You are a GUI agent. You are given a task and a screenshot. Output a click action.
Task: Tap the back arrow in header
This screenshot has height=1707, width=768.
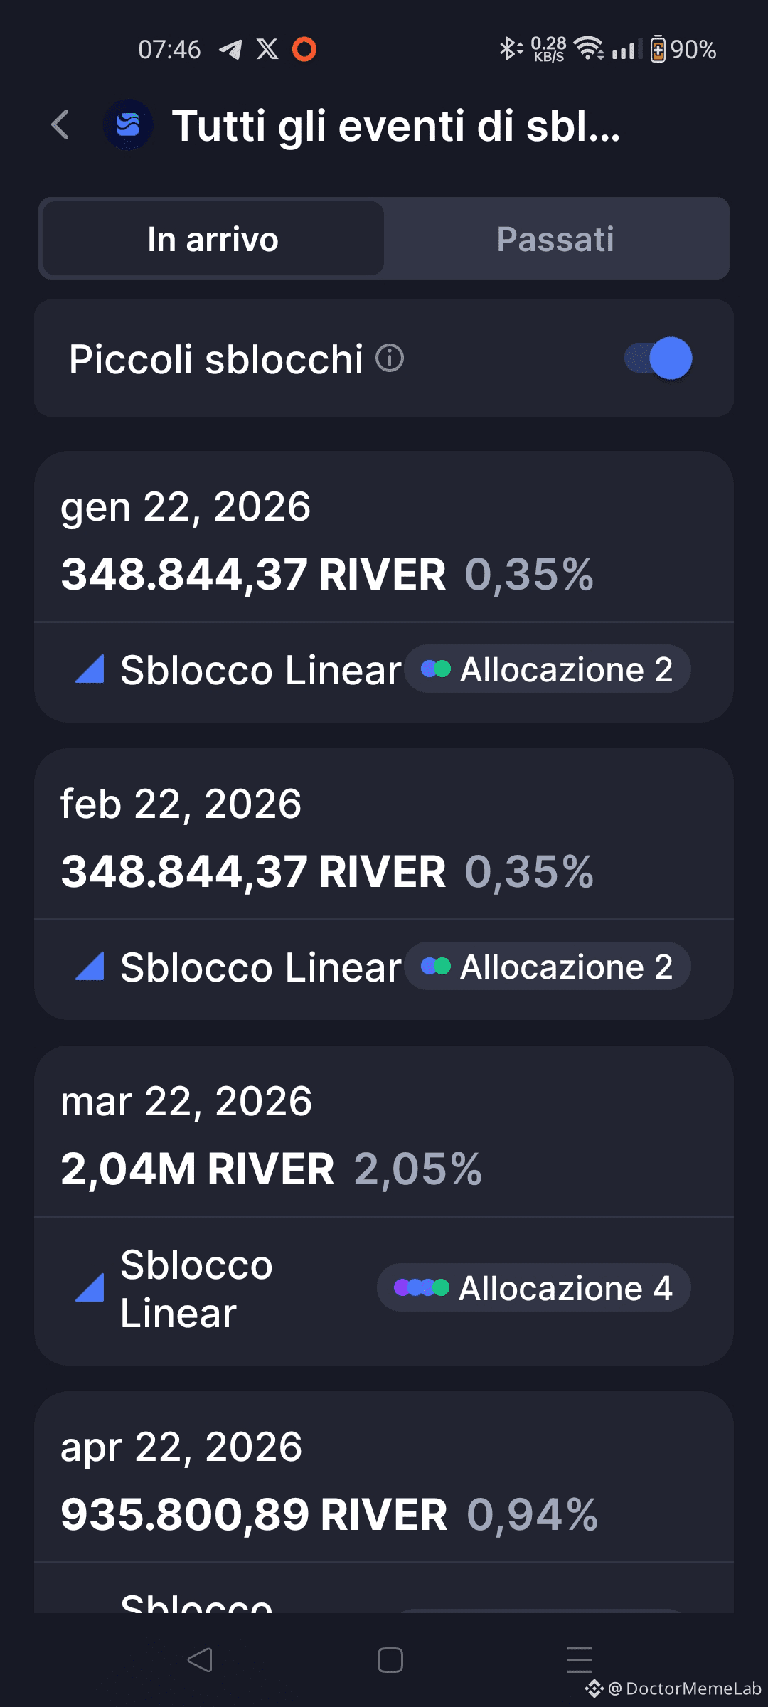click(61, 125)
